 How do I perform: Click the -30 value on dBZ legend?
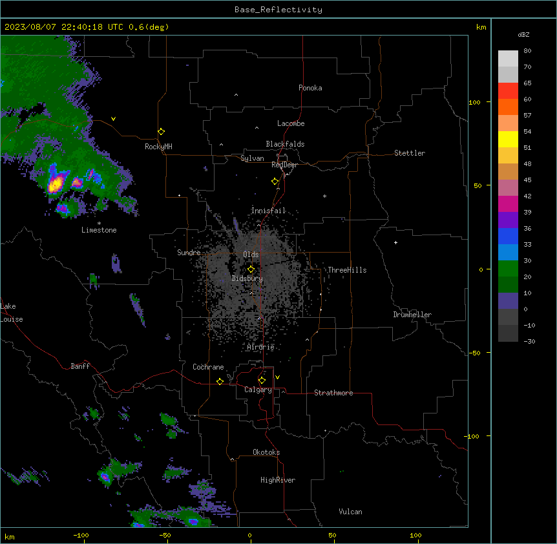529,341
